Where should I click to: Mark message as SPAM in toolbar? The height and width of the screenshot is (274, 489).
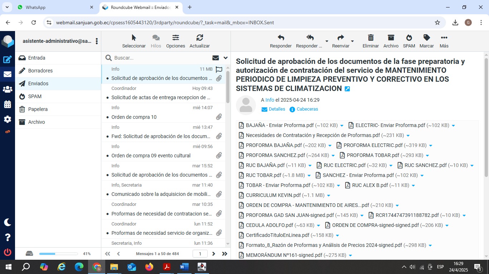pos(409,38)
